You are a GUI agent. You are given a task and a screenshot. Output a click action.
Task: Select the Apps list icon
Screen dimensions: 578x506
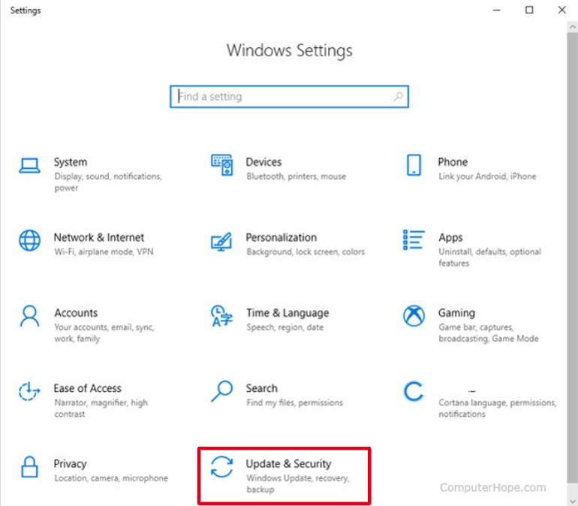[414, 239]
